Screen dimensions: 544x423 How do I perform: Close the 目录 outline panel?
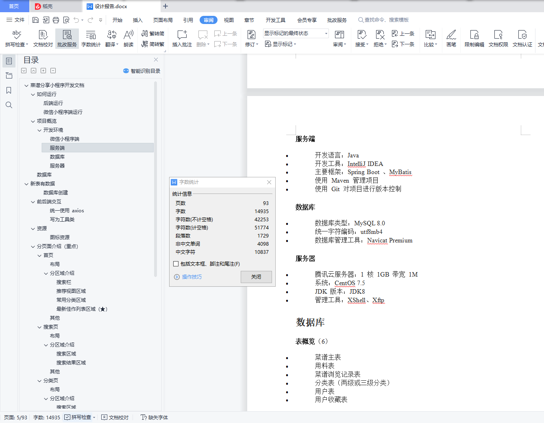(x=156, y=60)
